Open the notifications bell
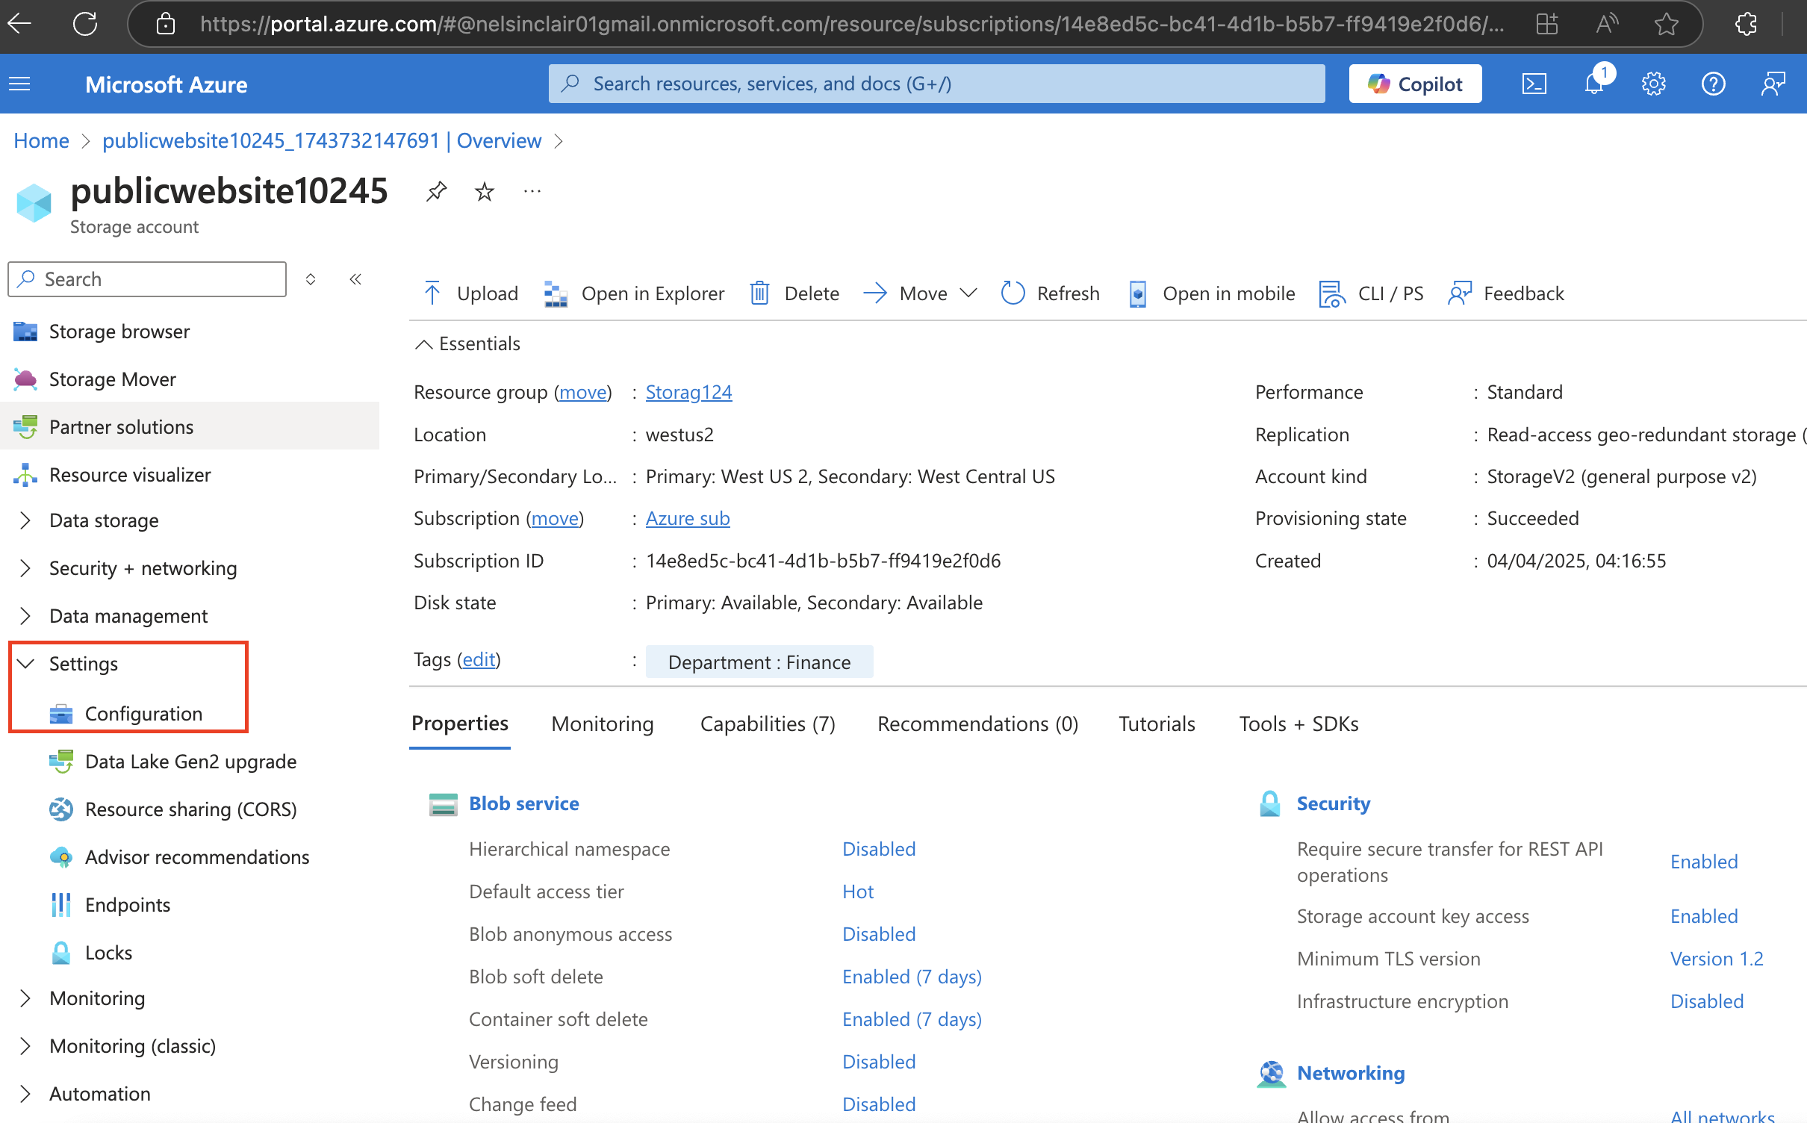Screen dimensions: 1807x1123 coord(1594,84)
